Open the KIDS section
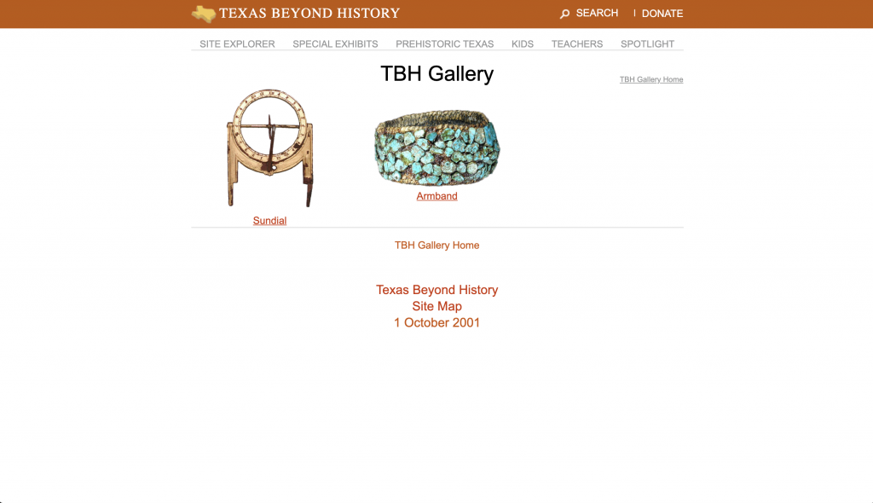Screen dimensions: 873x503 pos(523,44)
